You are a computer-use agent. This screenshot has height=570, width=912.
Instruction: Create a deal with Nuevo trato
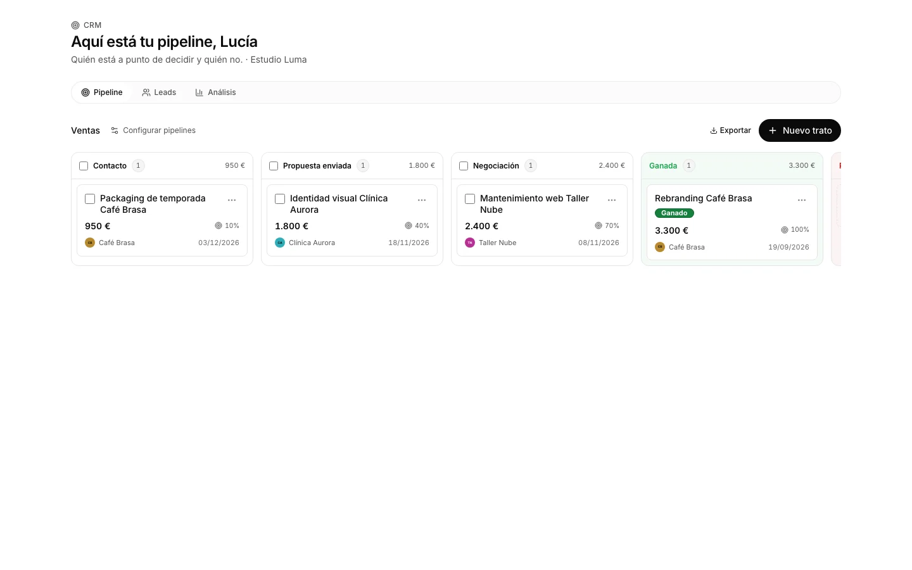800,130
